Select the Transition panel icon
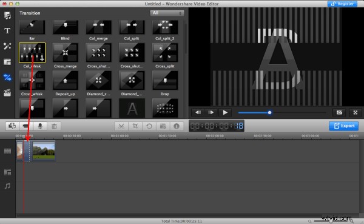This screenshot has width=364, height=224. click(x=7, y=77)
